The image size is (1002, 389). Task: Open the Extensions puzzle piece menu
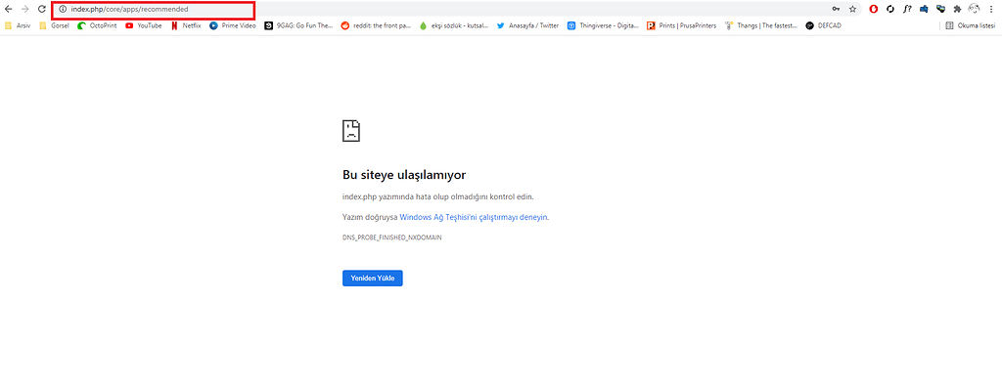coord(957,9)
